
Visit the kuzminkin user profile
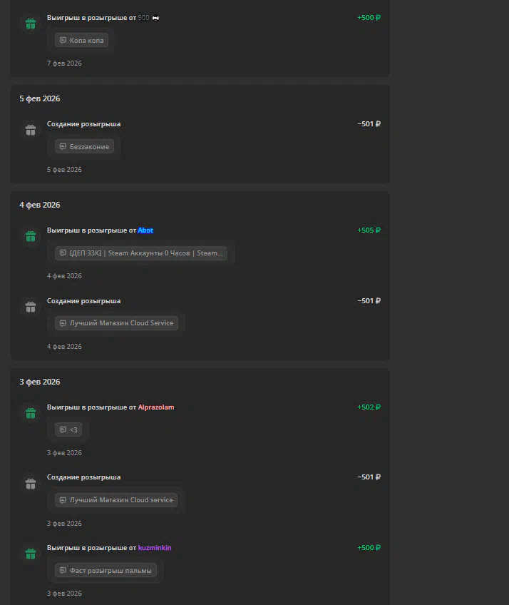coord(155,548)
